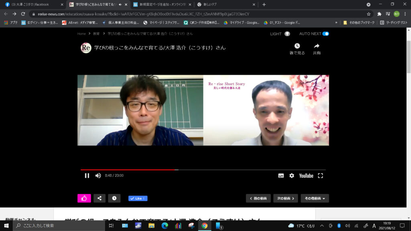Show hidden system tray icons
The image size is (411, 231).
tap(322, 226)
